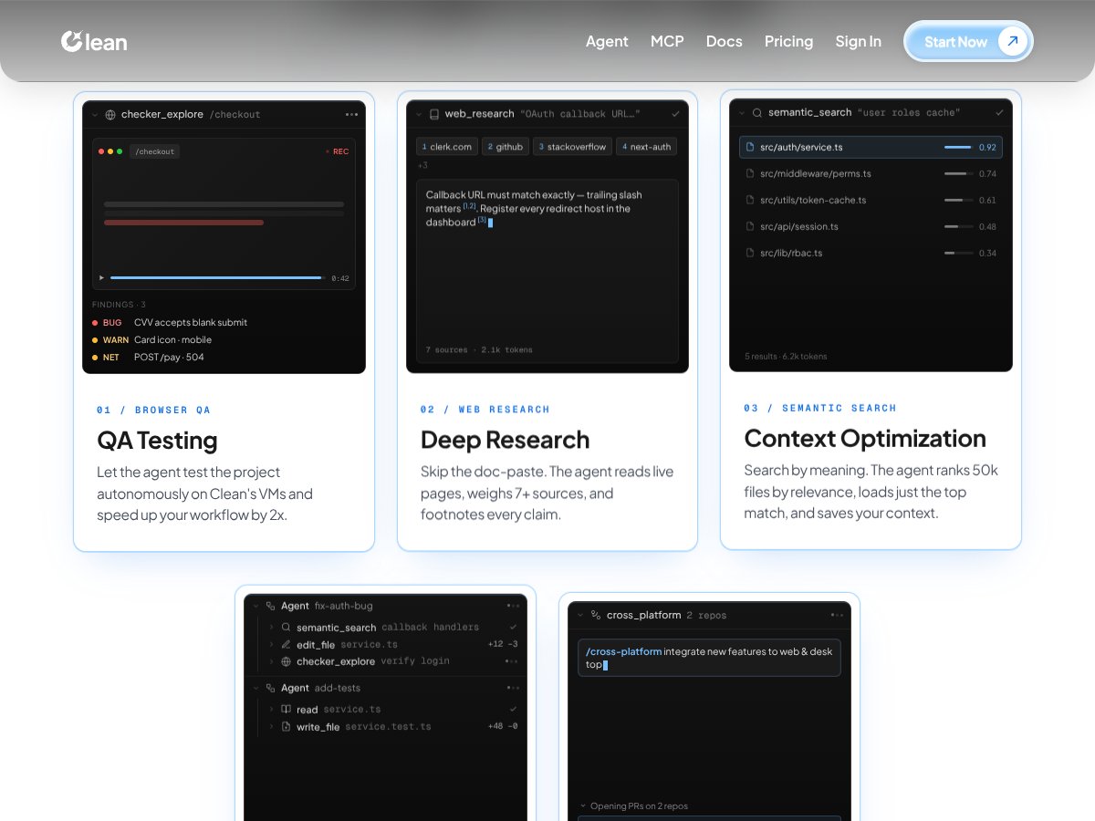
Task: Click the Sign In link
Action: pos(858,41)
